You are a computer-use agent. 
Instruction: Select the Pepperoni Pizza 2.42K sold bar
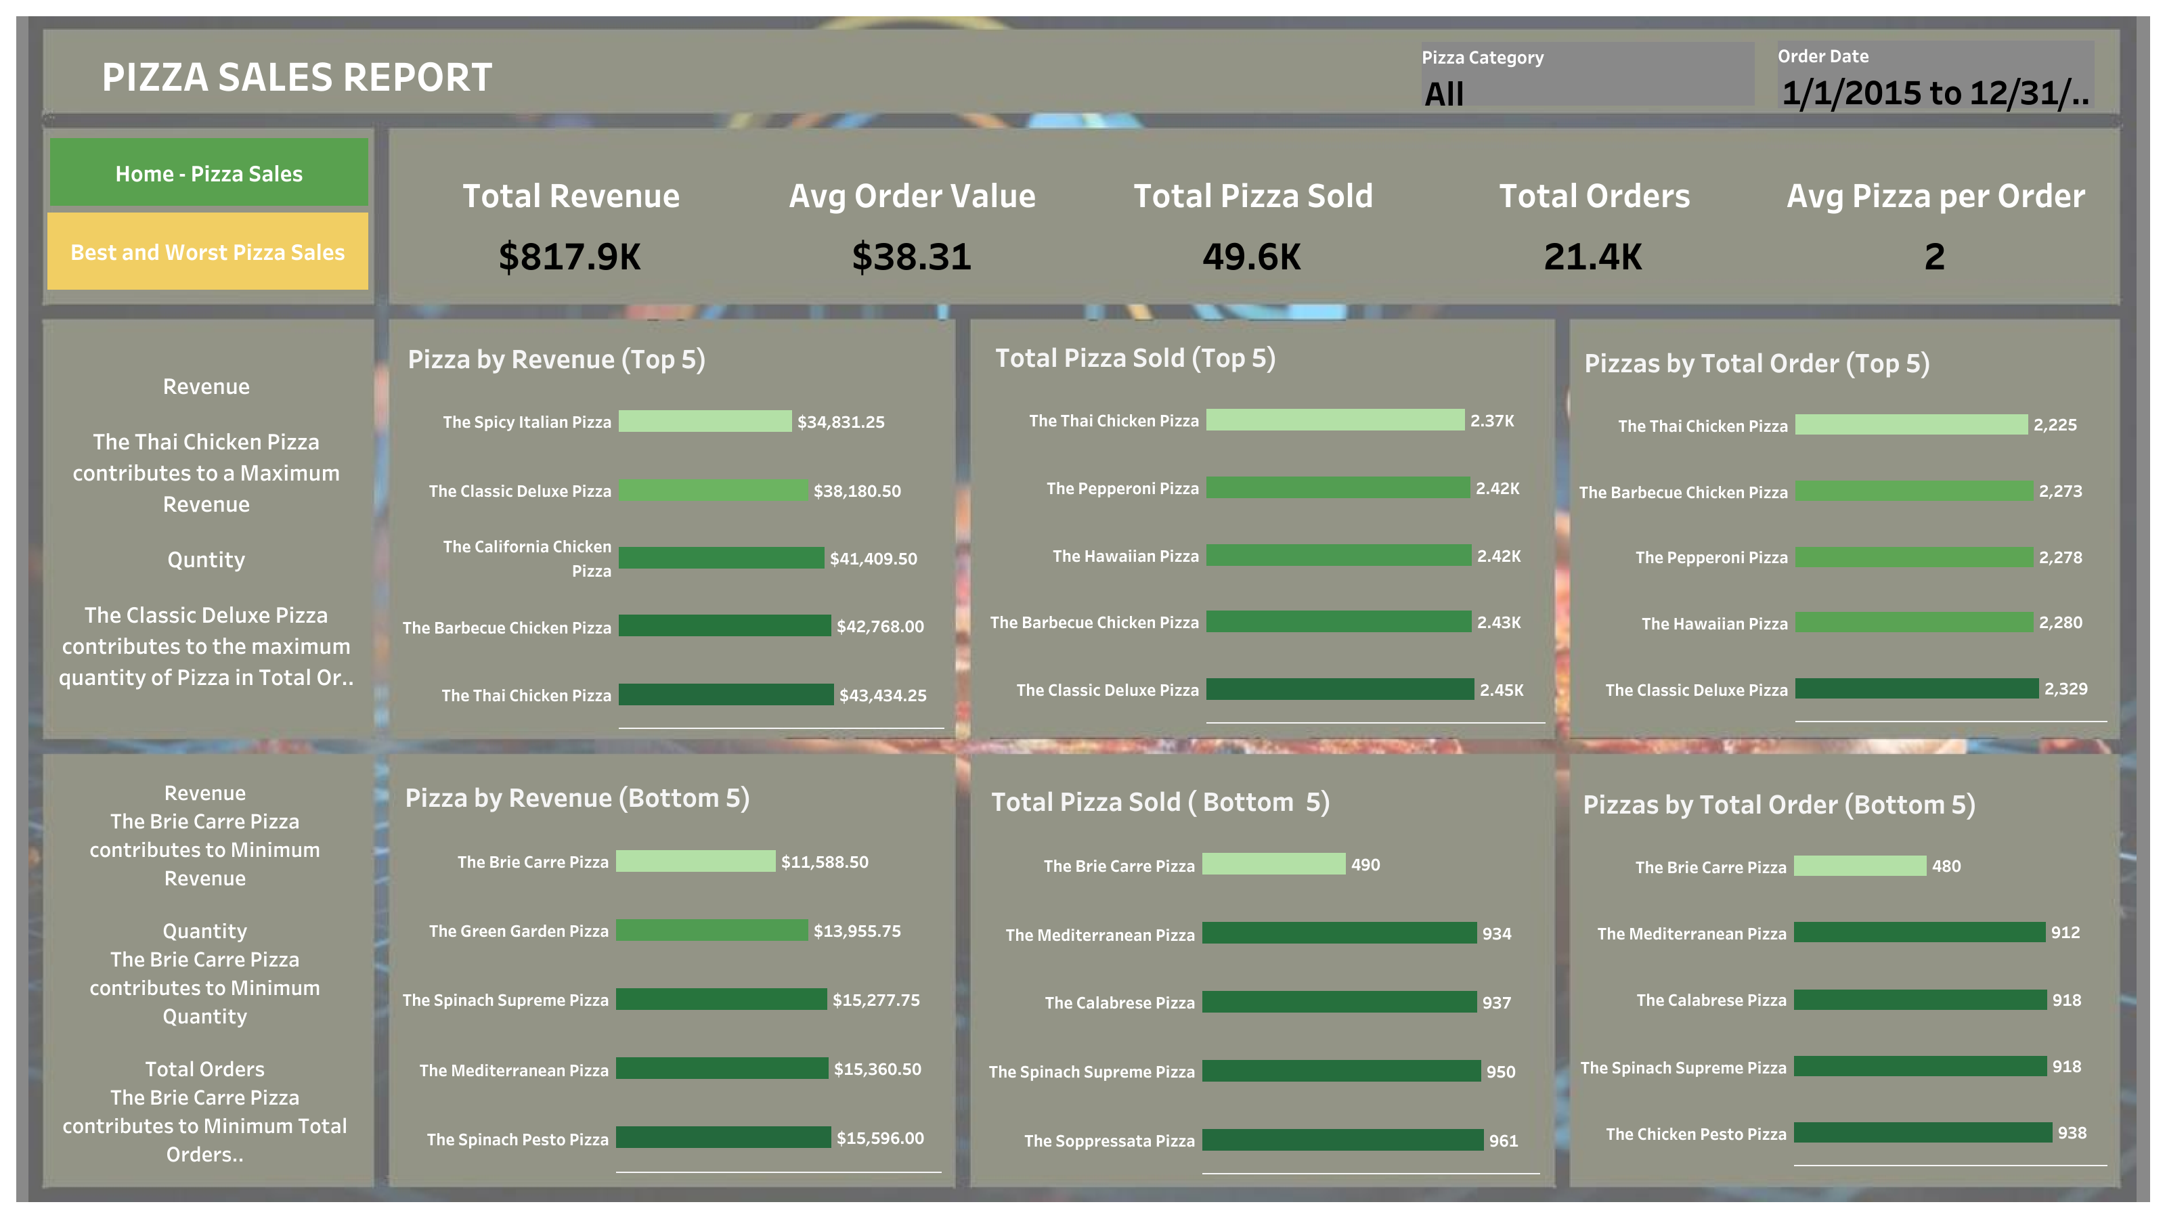pyautogui.click(x=1338, y=487)
